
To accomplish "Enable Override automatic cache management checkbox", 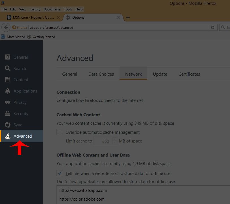I will [x=60, y=132].
